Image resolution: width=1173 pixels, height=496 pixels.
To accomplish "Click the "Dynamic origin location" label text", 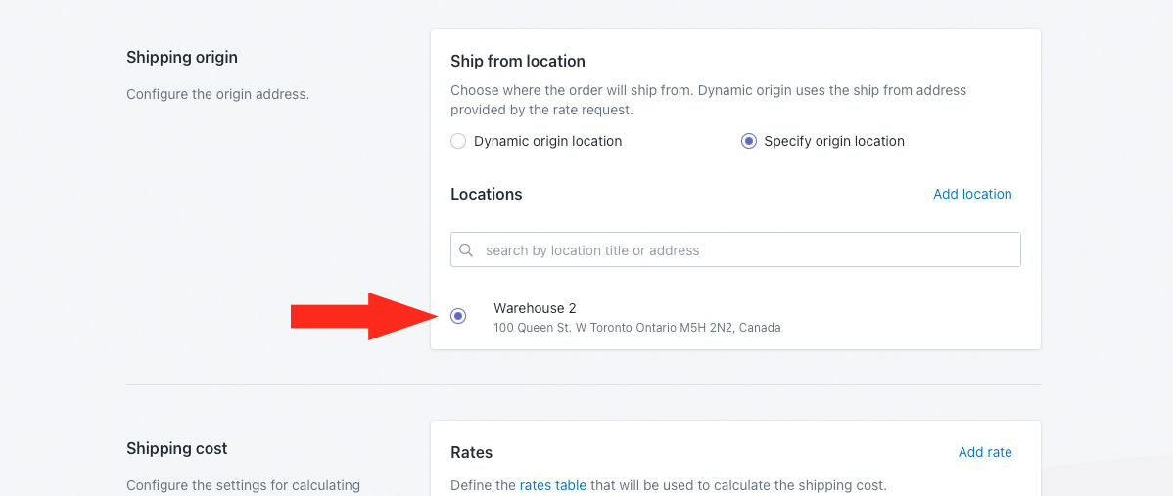I will pyautogui.click(x=547, y=141).
